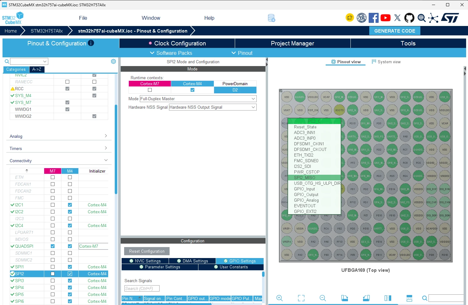Viewport: 468px width, 305px height.
Task: Check the Cortex-M7 runtime context box
Action: [150, 90]
